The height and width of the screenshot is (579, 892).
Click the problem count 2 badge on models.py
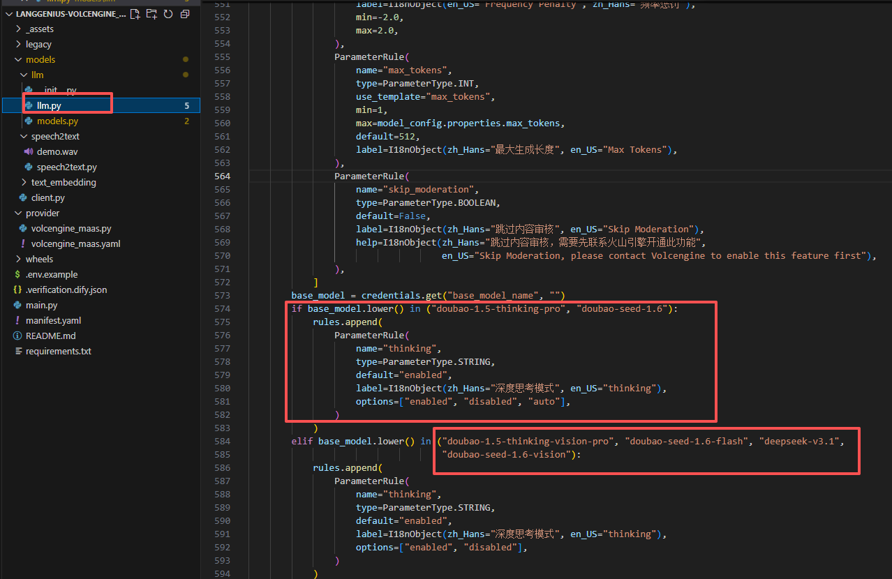click(x=186, y=121)
